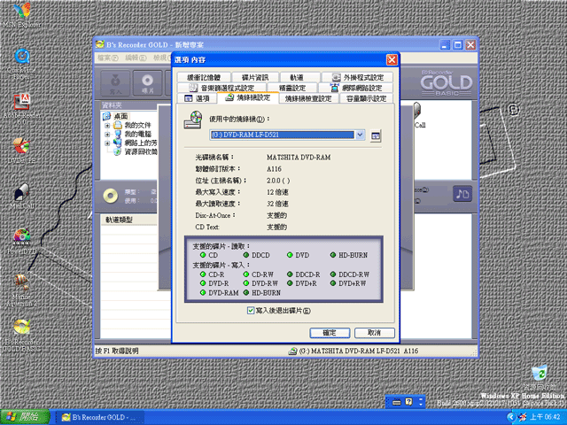Click the write (寫入) toolbar button
The image size is (567, 425).
[115, 83]
